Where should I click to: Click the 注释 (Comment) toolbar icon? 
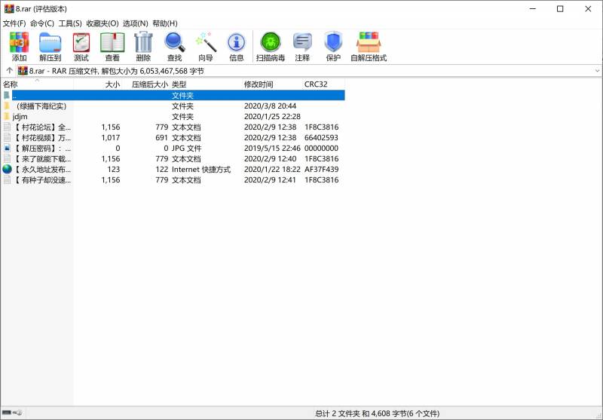302,47
